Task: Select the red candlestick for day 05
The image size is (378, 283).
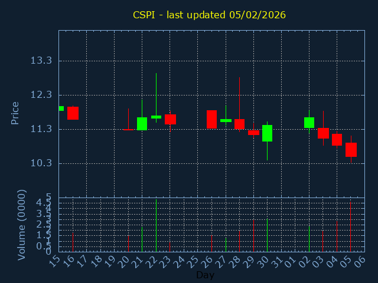Action: (x=351, y=149)
